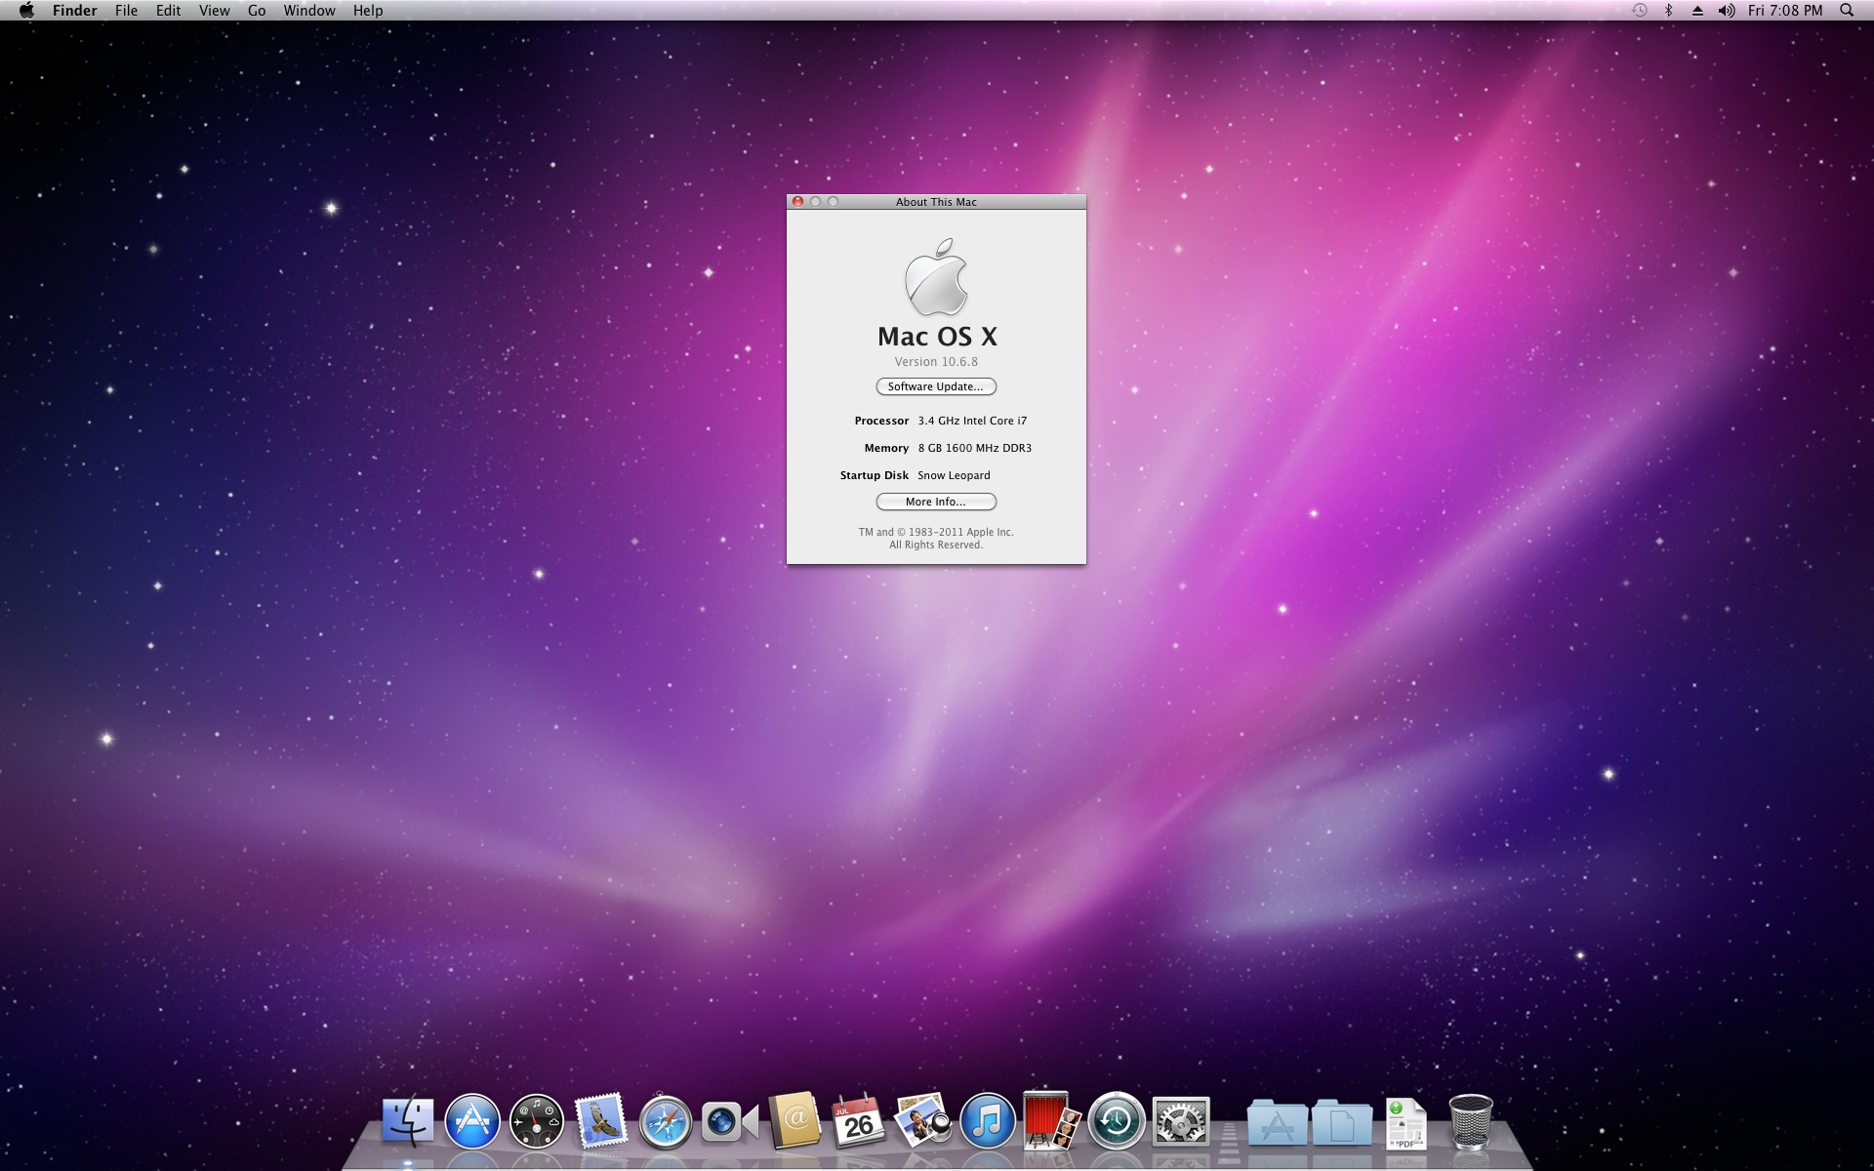Open Address Book in the Dock
This screenshot has height=1171, width=1874.
coord(794,1122)
